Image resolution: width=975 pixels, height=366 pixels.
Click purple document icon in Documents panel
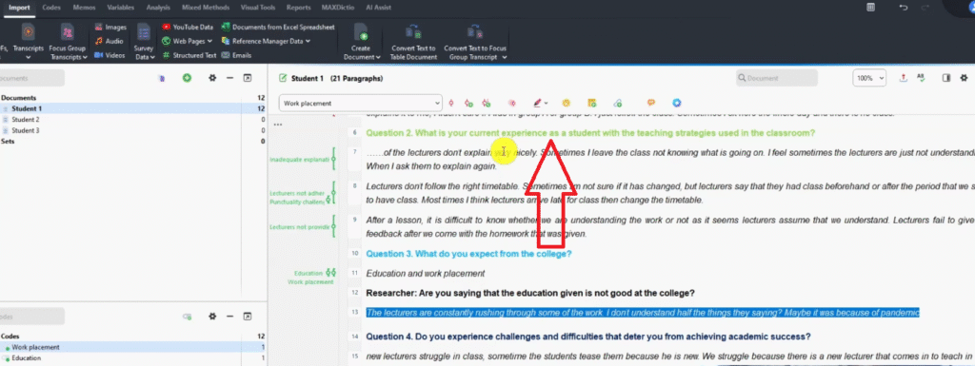click(x=161, y=78)
